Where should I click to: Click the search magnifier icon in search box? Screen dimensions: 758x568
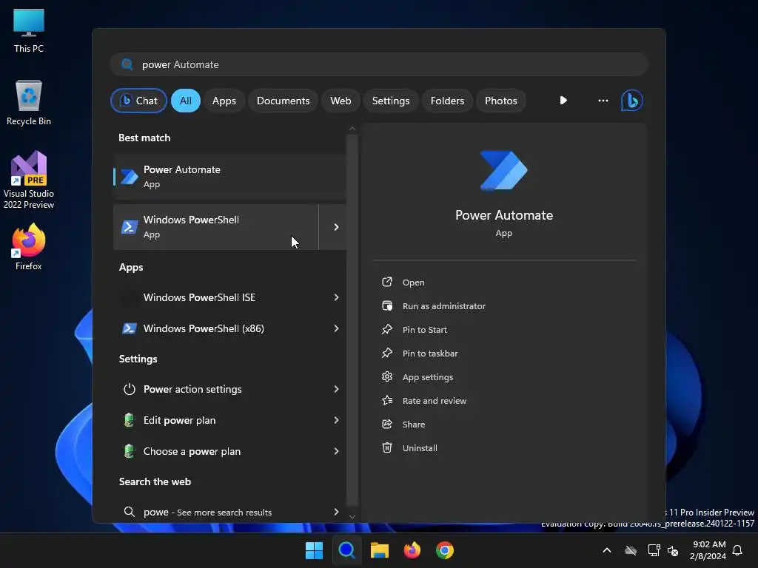127,64
